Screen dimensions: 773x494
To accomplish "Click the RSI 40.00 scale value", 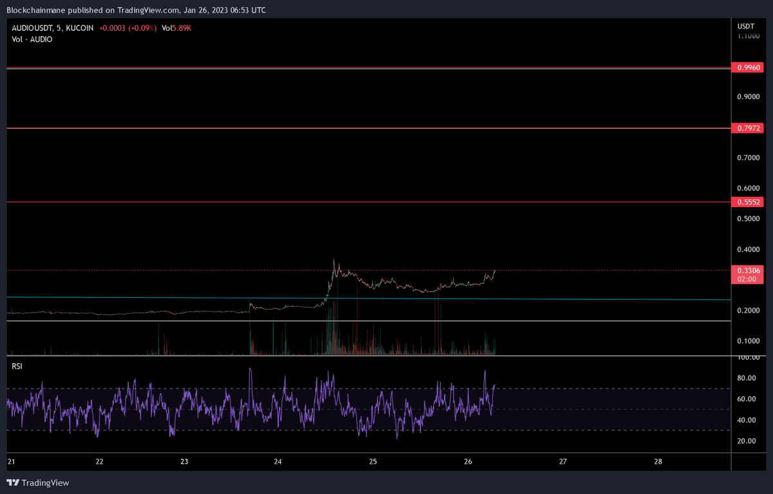I will pyautogui.click(x=748, y=420).
